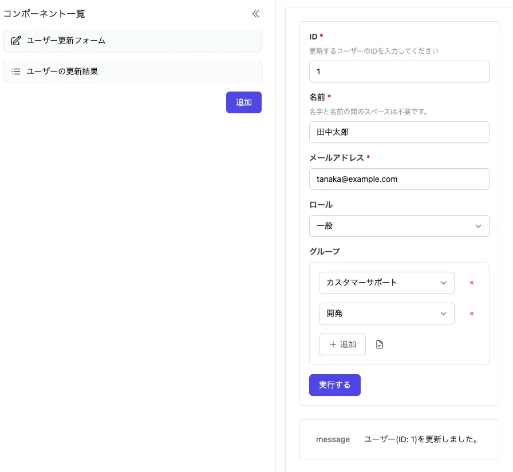The width and height of the screenshot is (513, 472).
Task: Open the カスタマーサポート group dropdown
Action: 386,283
